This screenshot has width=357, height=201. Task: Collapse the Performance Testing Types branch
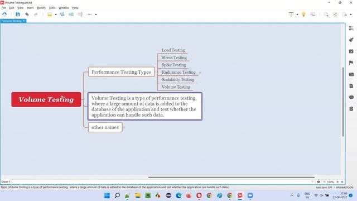[x=156, y=72]
